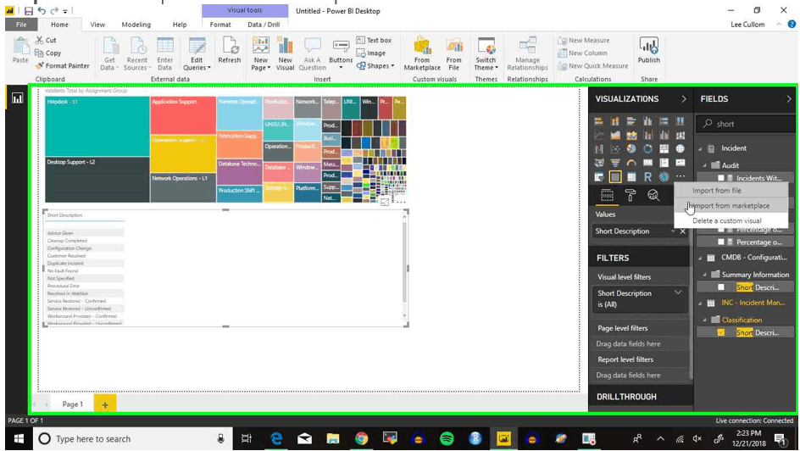Save the report via title bar icon
Image resolution: width=800 pixels, height=451 pixels.
coord(29,11)
